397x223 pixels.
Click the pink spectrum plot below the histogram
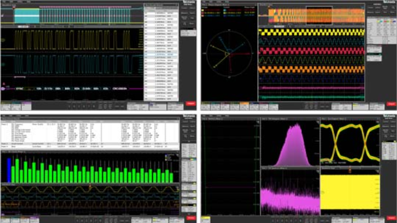[289, 193]
